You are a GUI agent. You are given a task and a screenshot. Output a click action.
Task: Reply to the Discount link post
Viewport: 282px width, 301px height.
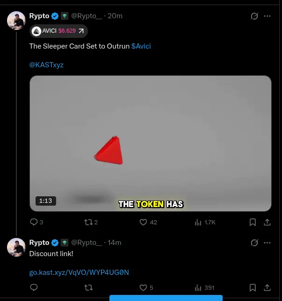(x=34, y=287)
